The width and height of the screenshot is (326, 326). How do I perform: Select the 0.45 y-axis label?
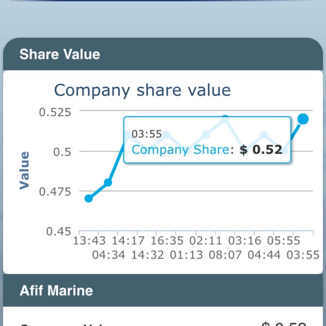[x=58, y=231]
